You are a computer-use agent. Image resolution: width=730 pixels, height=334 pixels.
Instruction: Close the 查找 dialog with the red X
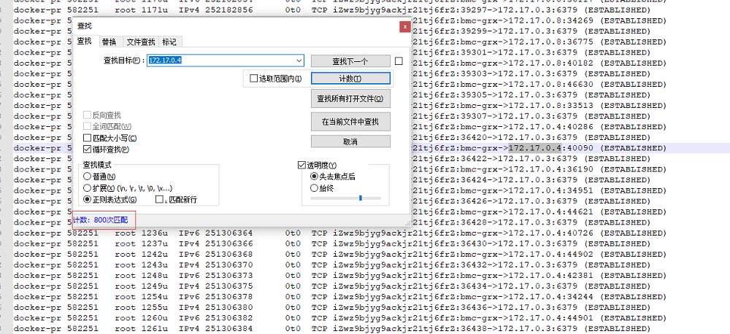point(404,26)
